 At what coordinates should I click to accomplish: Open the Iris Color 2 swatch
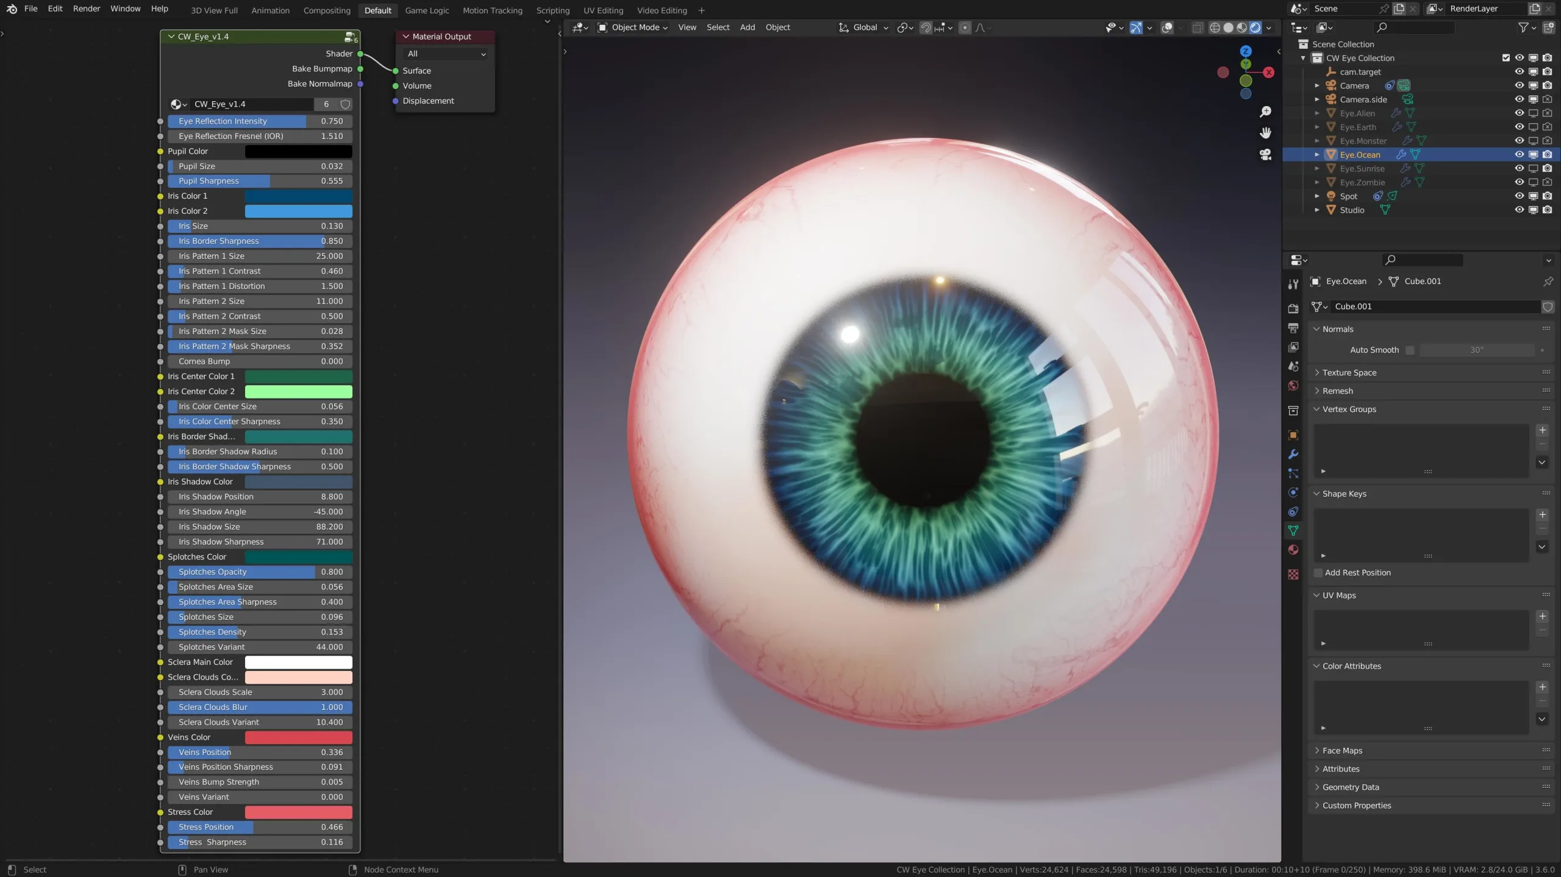click(x=298, y=211)
